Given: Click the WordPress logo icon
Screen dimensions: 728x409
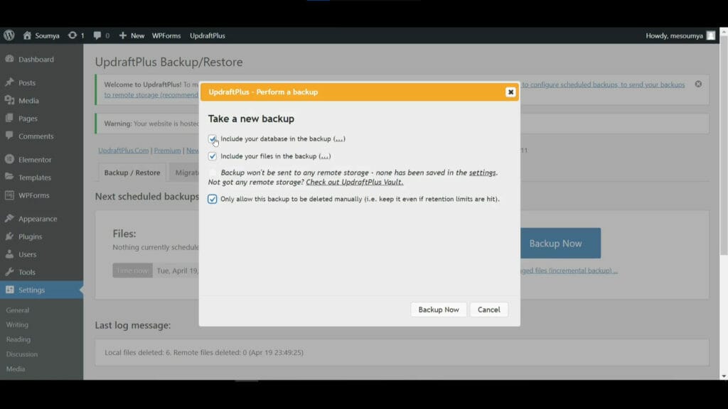Looking at the screenshot, I should pyautogui.click(x=9, y=36).
